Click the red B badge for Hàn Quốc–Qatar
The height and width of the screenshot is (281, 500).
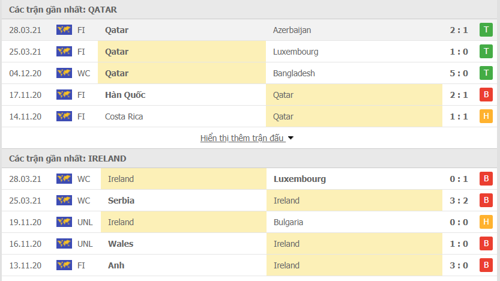(x=486, y=95)
